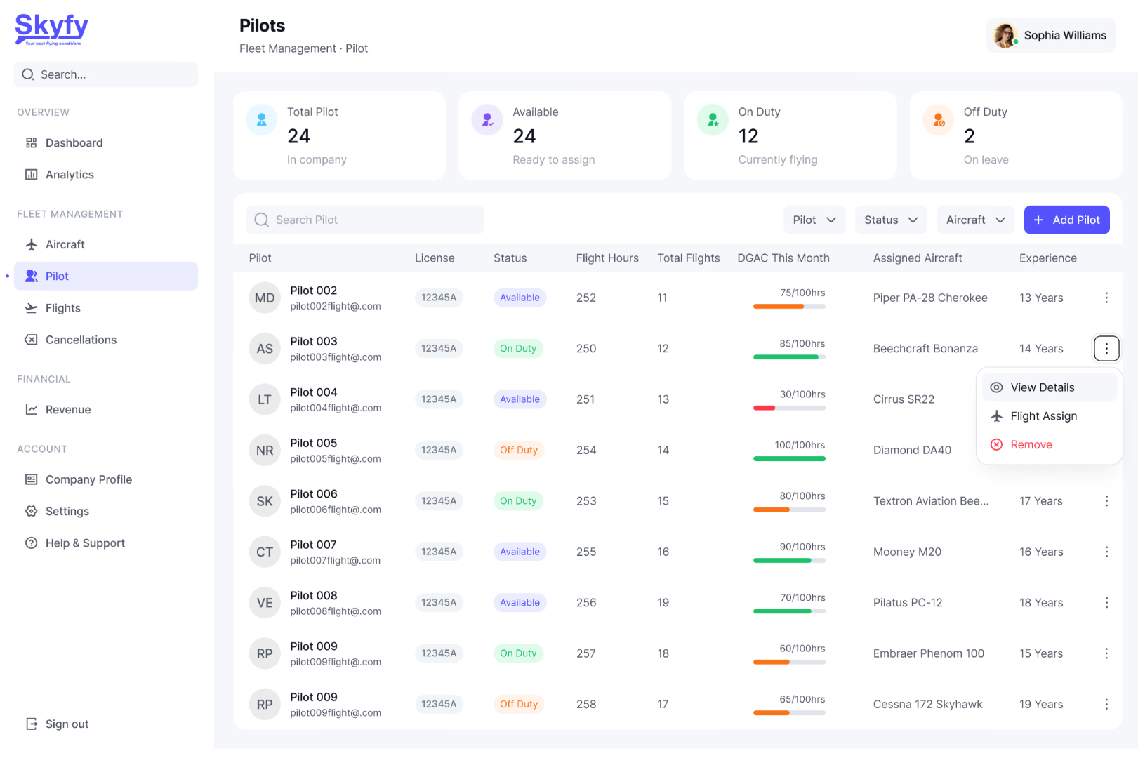Image resolution: width=1138 pixels, height=758 pixels.
Task: Open Cancellations in sidebar
Action: (x=106, y=340)
